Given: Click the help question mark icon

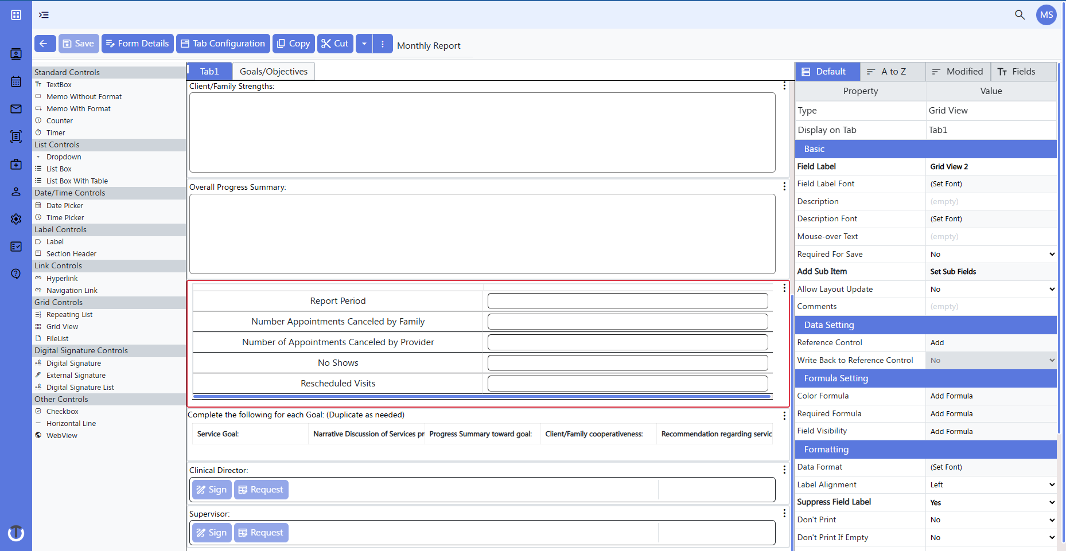Looking at the screenshot, I should click(15, 274).
